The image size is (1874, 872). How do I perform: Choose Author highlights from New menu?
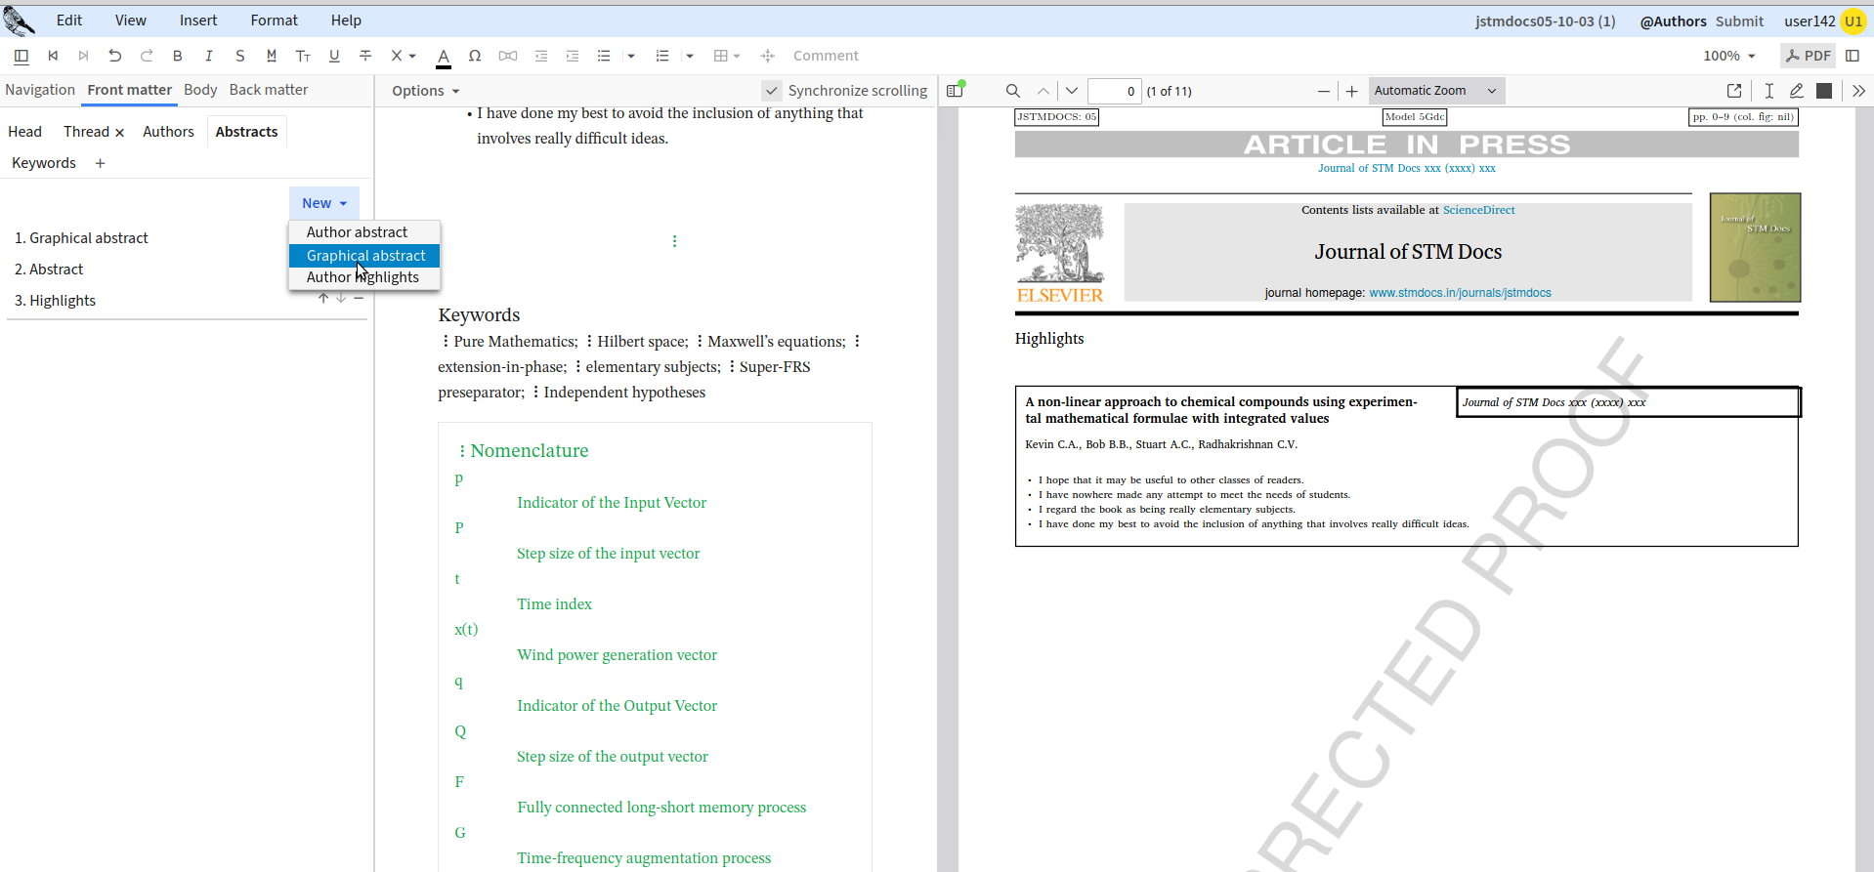point(363,278)
